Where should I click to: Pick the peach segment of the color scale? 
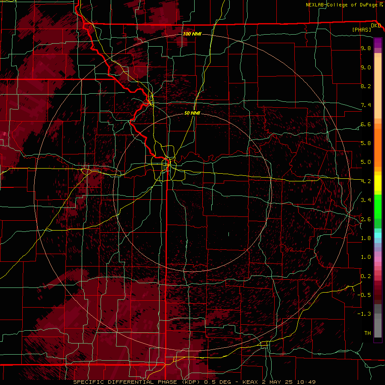(378, 89)
